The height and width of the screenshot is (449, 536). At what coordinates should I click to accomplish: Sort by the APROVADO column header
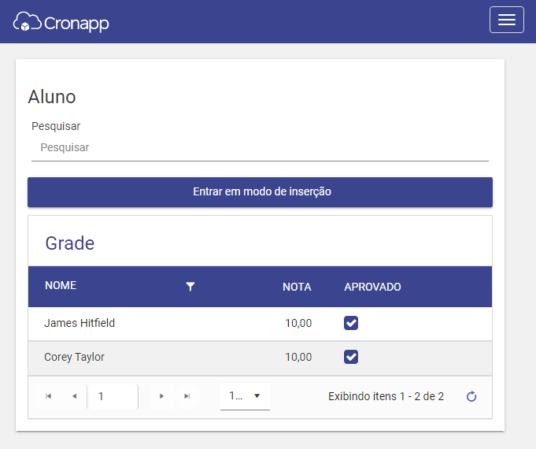click(372, 287)
